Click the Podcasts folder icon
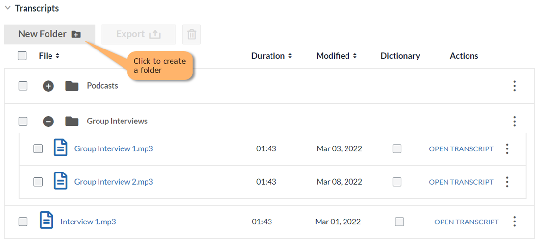Image resolution: width=543 pixels, height=247 pixels. pyautogui.click(x=72, y=86)
